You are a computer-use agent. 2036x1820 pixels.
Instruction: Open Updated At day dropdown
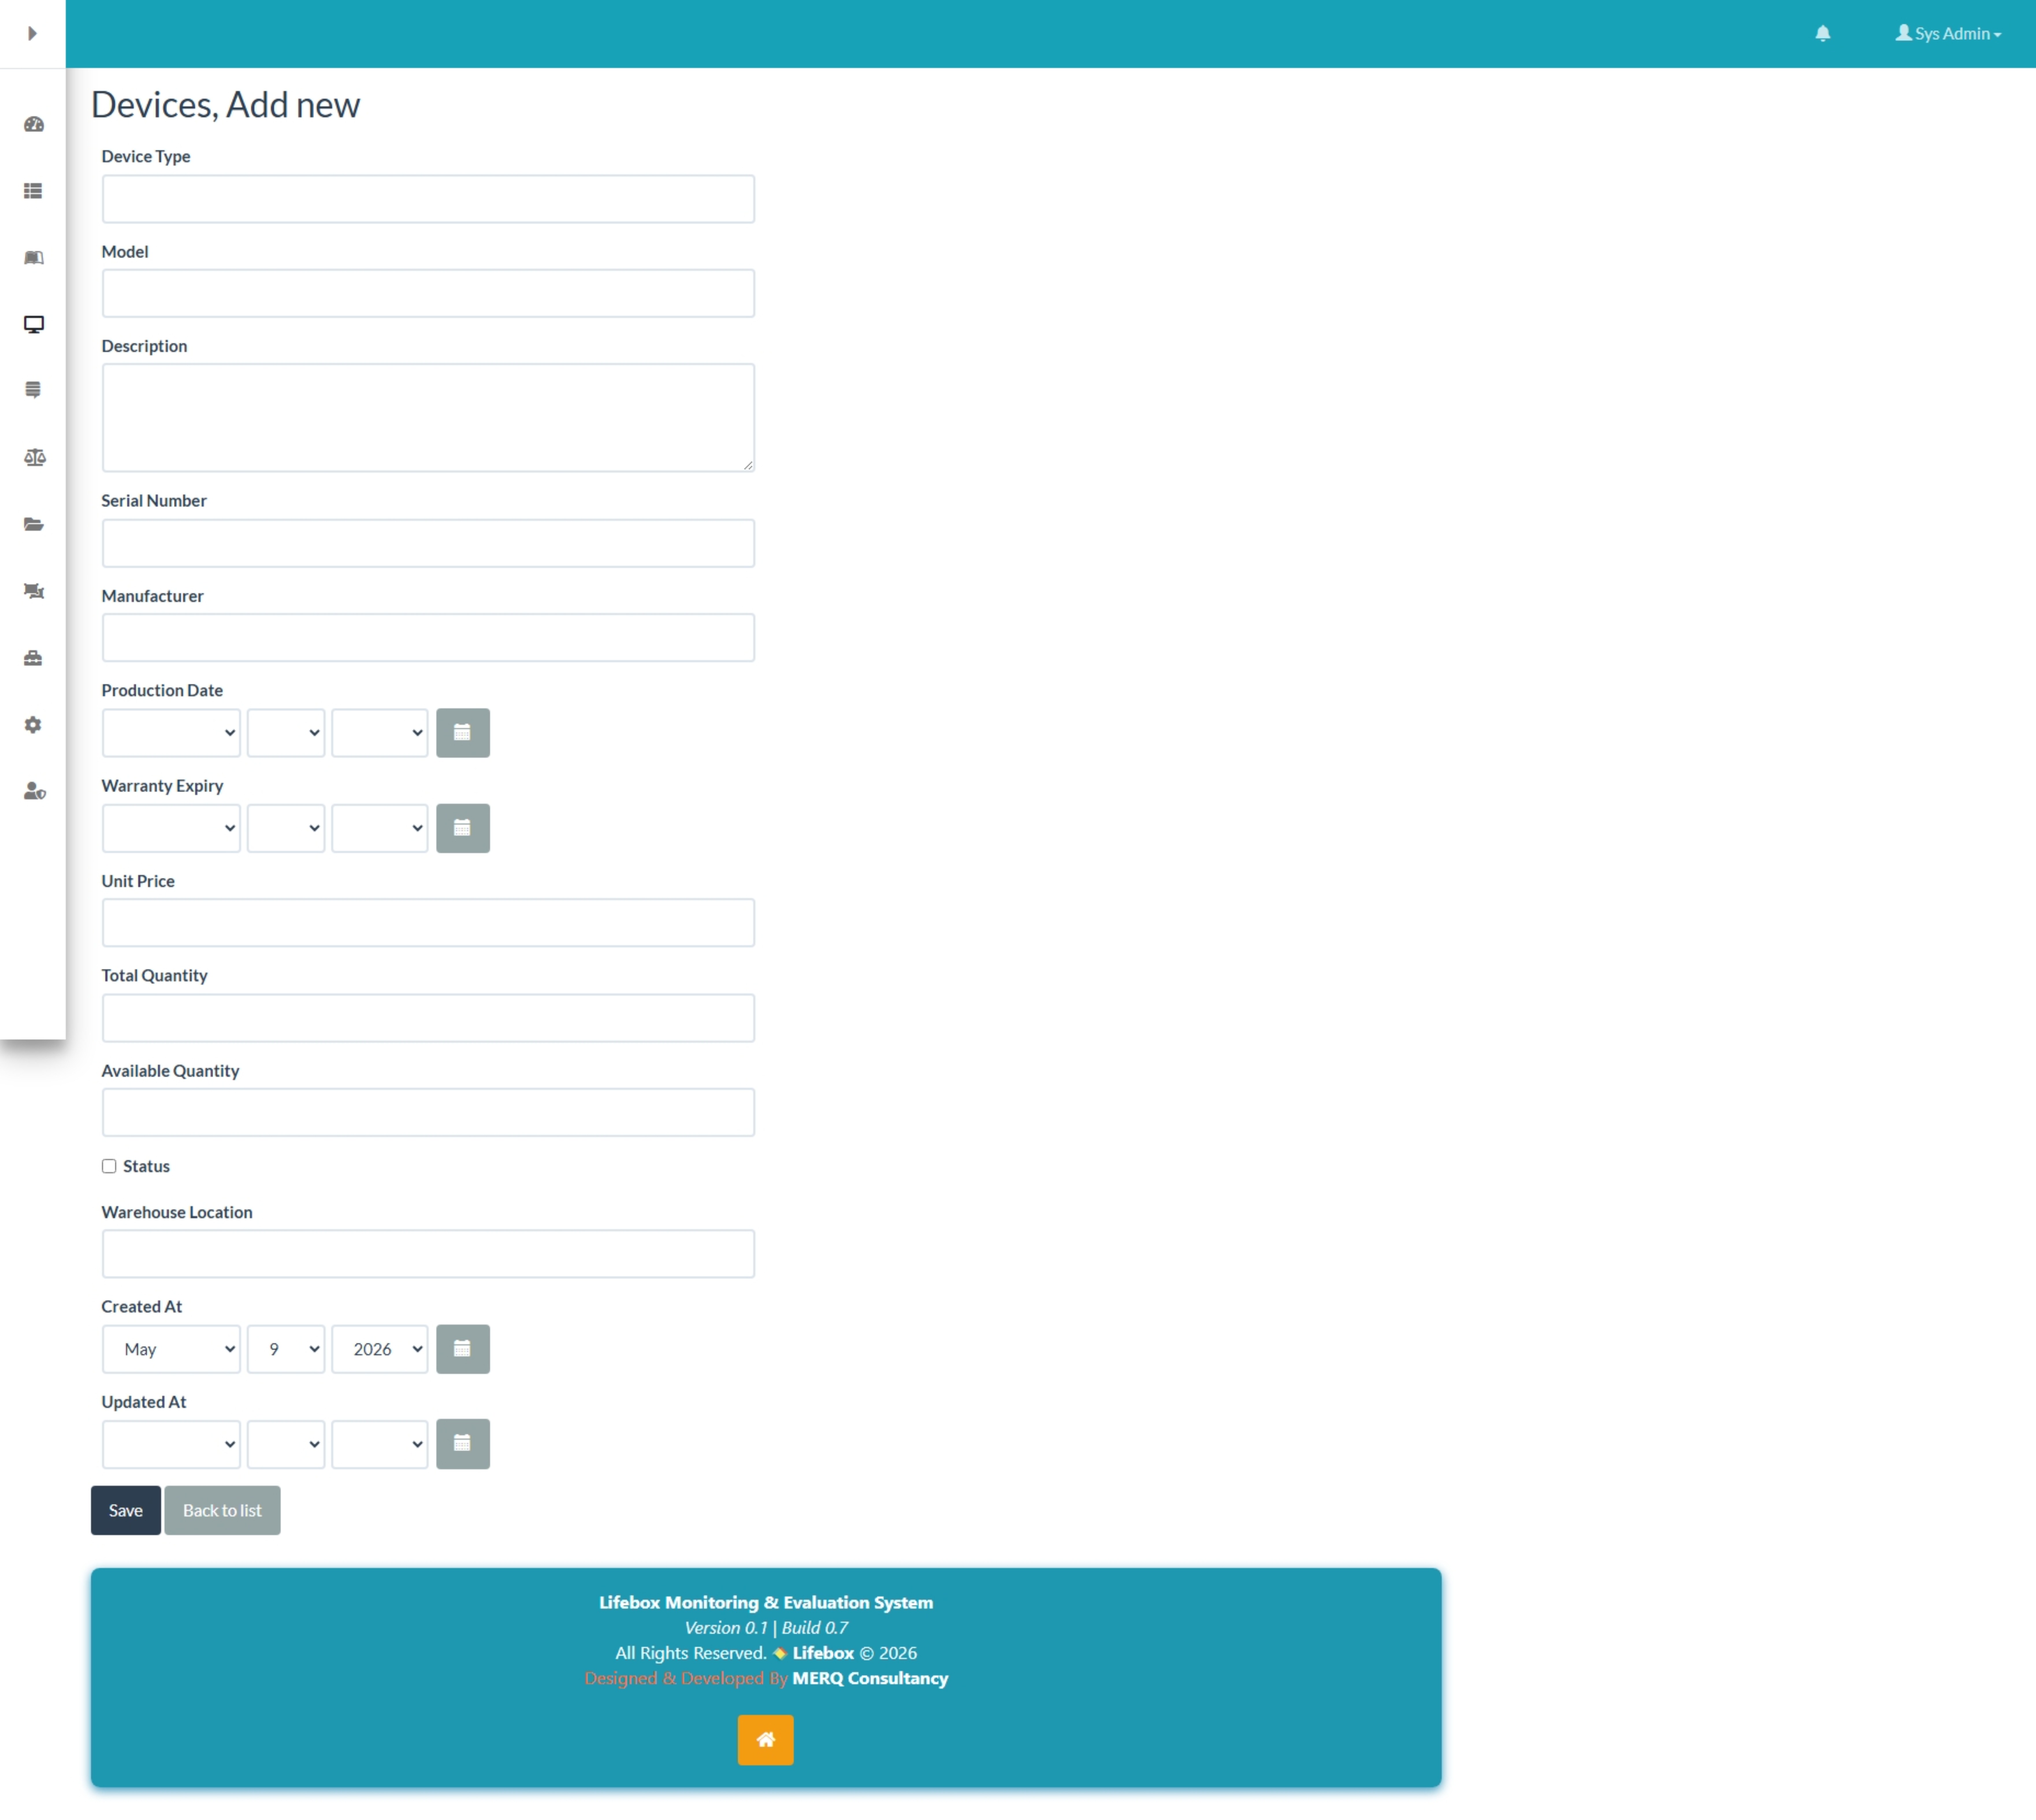286,1444
